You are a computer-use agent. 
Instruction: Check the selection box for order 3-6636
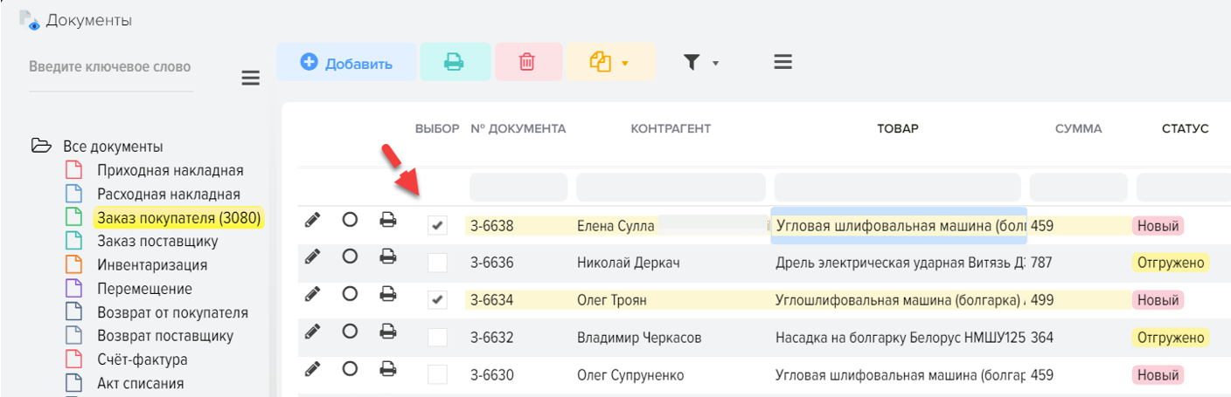(437, 263)
